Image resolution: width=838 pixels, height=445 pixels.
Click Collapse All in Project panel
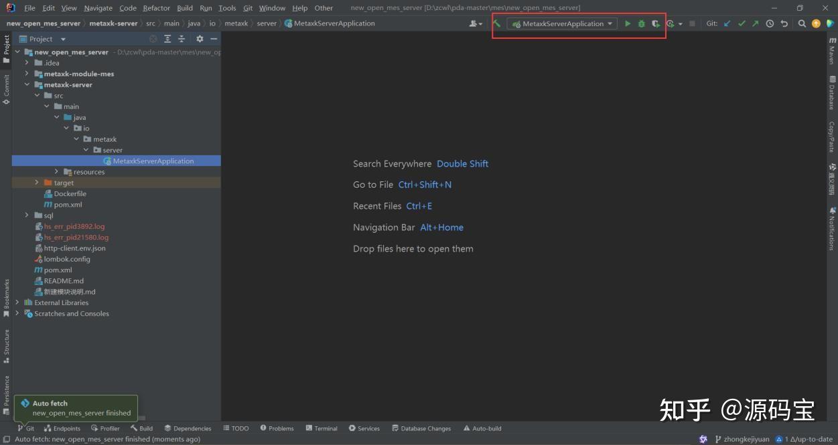pos(182,39)
